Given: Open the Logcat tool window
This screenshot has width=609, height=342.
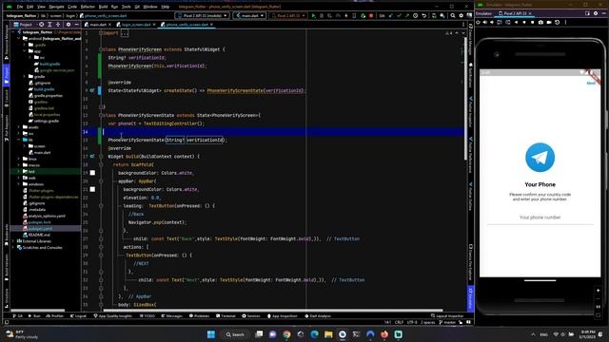Looking at the screenshot, I should click(x=78, y=316).
